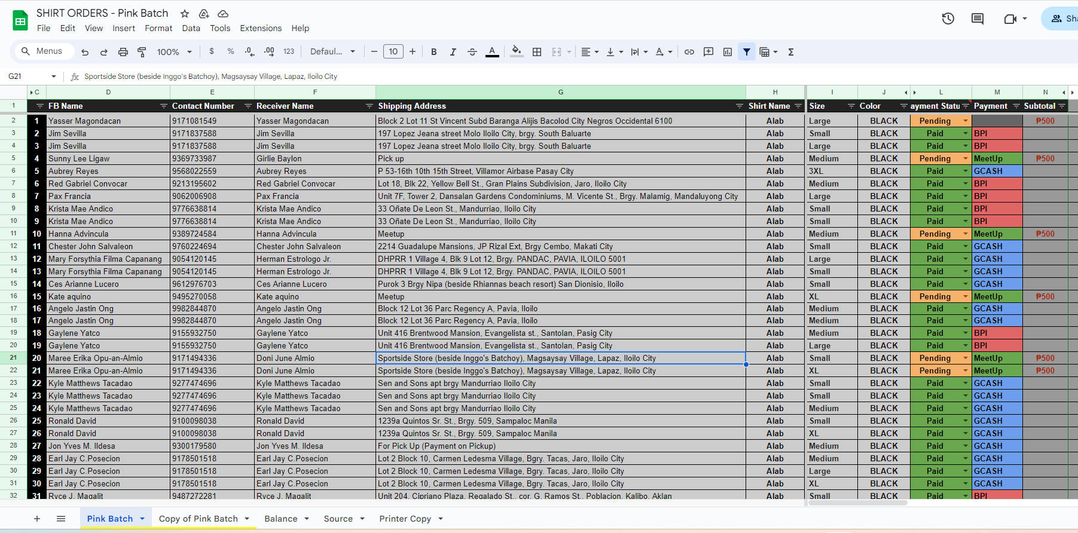Screen dimensions: 1078x533
Task: Show all comments panel
Action: pos(978,19)
